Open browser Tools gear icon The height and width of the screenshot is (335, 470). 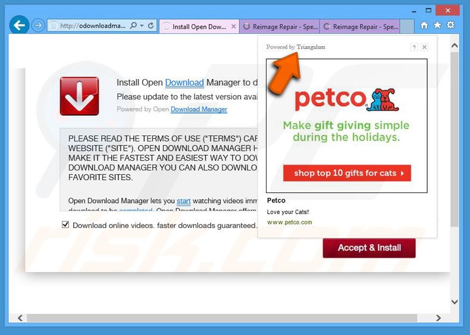pyautogui.click(x=450, y=25)
